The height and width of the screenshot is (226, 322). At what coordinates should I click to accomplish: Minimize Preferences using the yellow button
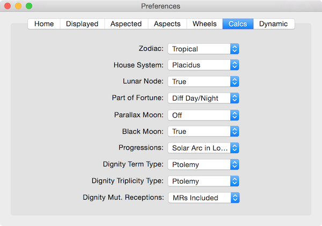[18, 6]
